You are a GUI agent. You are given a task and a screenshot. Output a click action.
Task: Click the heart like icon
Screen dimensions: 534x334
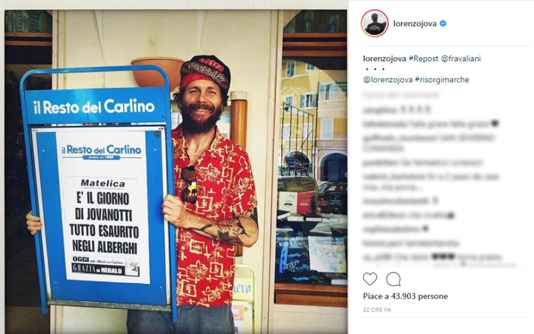[370, 279]
